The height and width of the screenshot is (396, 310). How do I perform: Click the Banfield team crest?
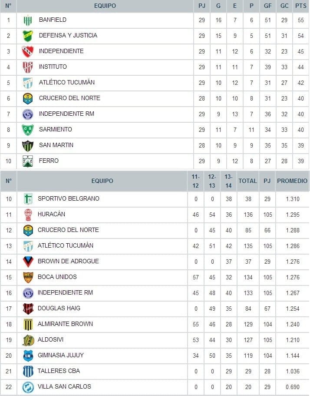pyautogui.click(x=28, y=20)
